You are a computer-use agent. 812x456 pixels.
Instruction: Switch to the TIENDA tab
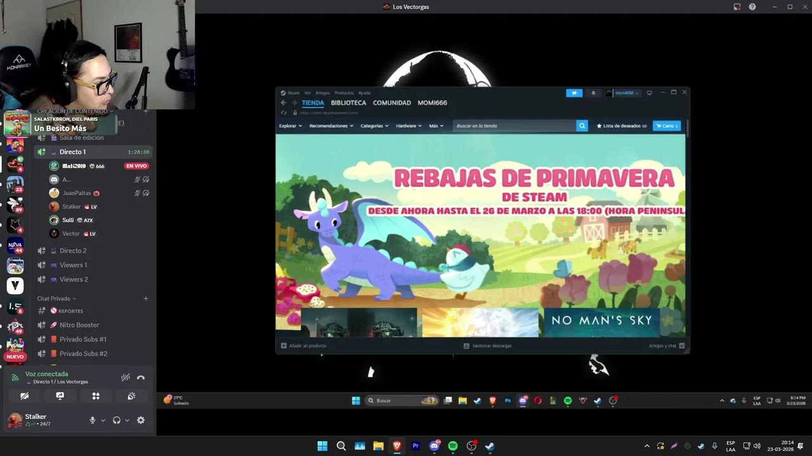(313, 103)
